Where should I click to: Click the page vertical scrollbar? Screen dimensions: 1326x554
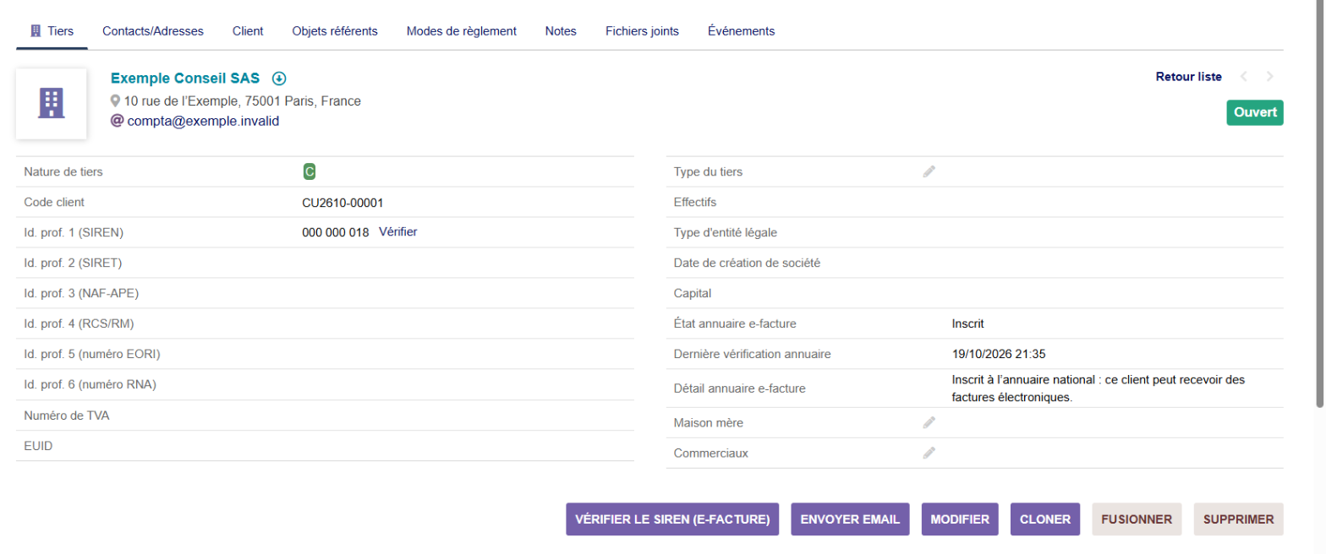pyautogui.click(x=1320, y=203)
